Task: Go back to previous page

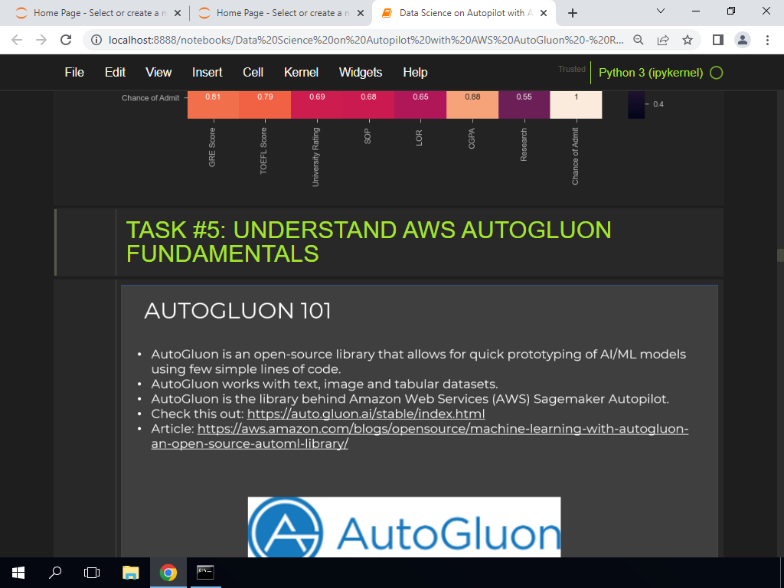Action: point(17,40)
